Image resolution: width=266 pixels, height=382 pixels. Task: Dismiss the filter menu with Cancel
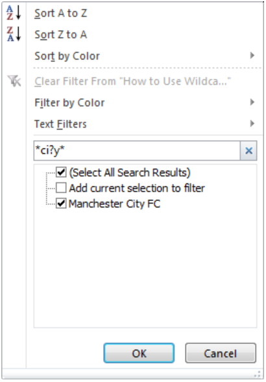(221, 353)
